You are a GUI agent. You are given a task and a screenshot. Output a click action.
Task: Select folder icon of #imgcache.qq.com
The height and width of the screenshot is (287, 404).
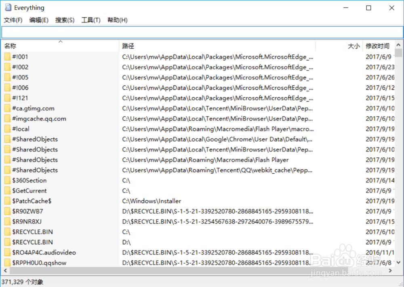[7, 118]
